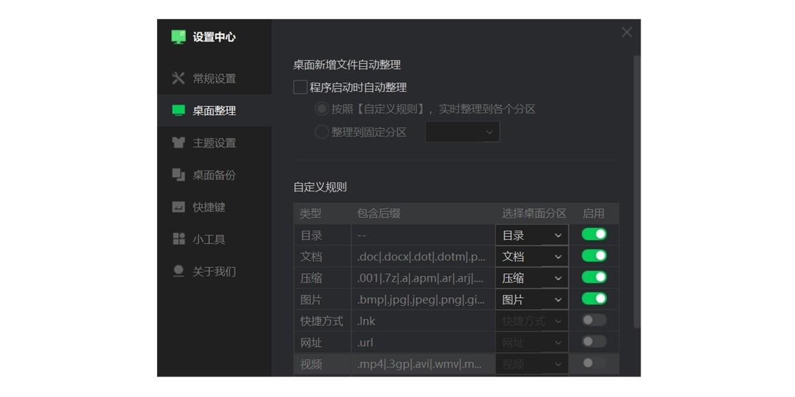Open the 文档 desktop partition dropdown
795x397 pixels.
(x=531, y=256)
